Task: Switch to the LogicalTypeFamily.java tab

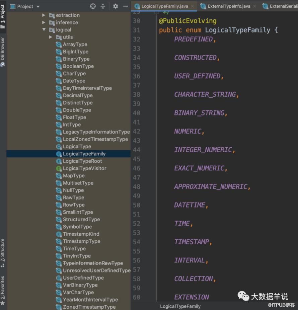Action: click(x=164, y=6)
